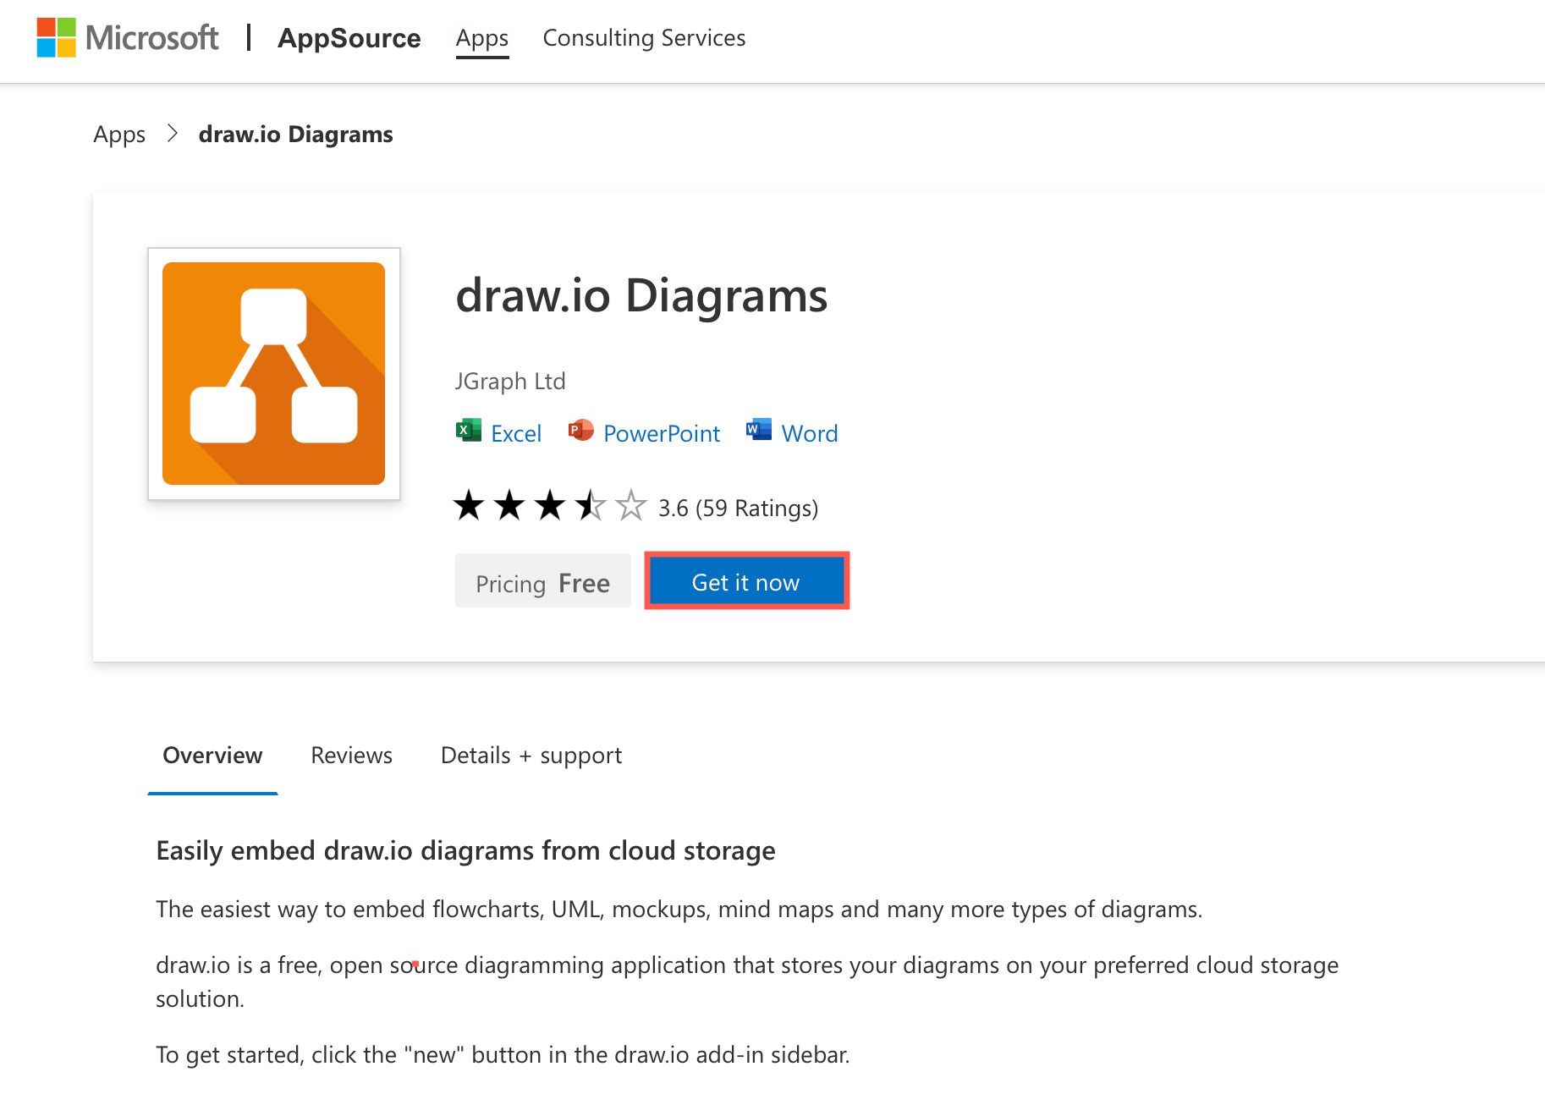The height and width of the screenshot is (1105, 1545).
Task: Open AppSource home page
Action: (x=349, y=38)
